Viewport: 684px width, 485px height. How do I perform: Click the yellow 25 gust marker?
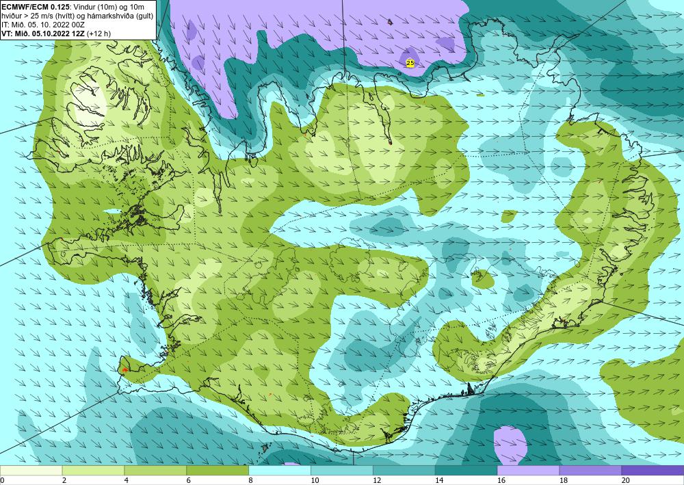pyautogui.click(x=410, y=63)
